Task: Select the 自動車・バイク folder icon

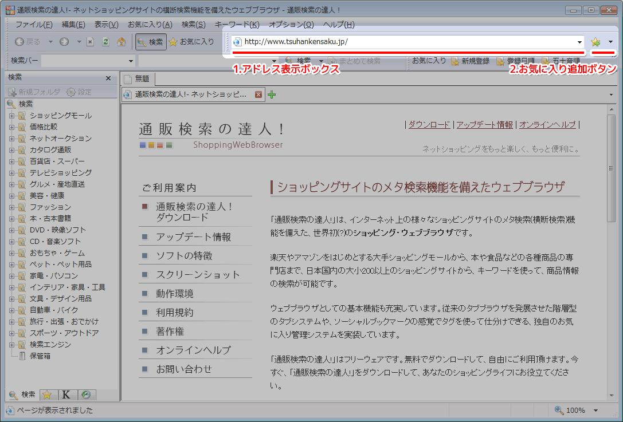Action: click(x=22, y=310)
